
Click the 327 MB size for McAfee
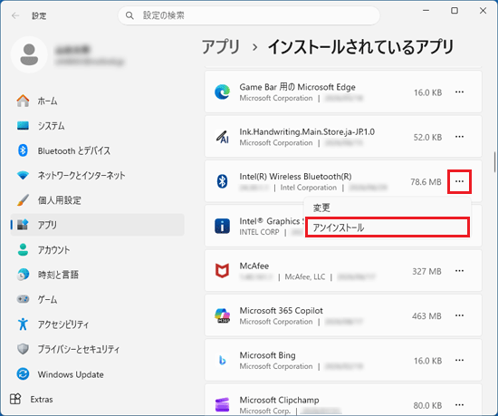point(426,272)
